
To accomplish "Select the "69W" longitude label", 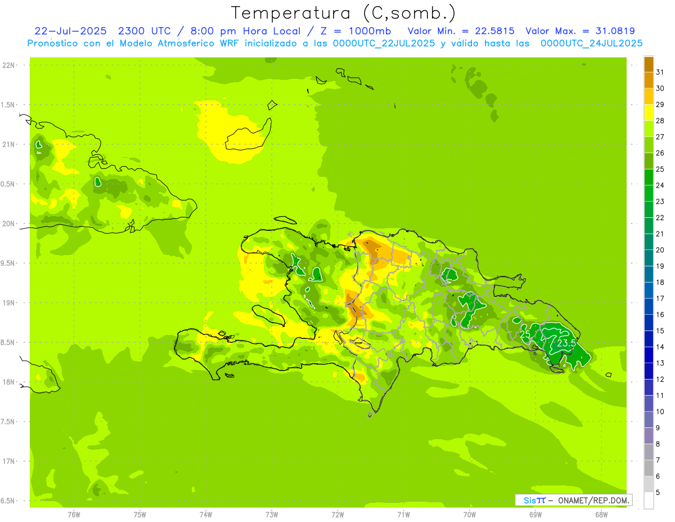I will [x=535, y=514].
